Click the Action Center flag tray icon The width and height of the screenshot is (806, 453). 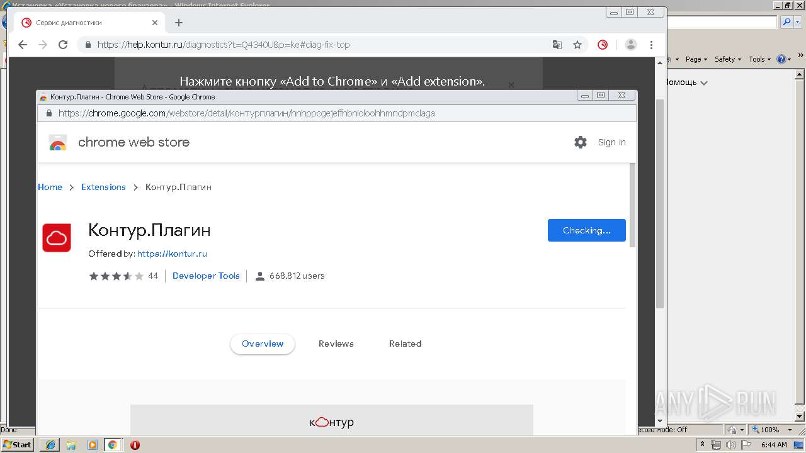click(745, 445)
